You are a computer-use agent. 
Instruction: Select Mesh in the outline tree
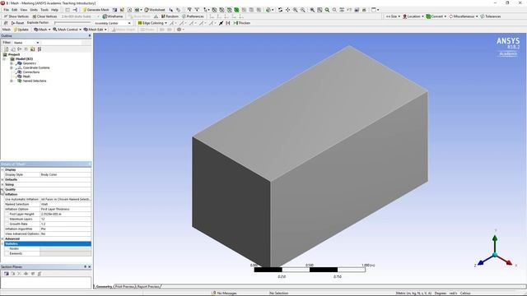click(26, 76)
